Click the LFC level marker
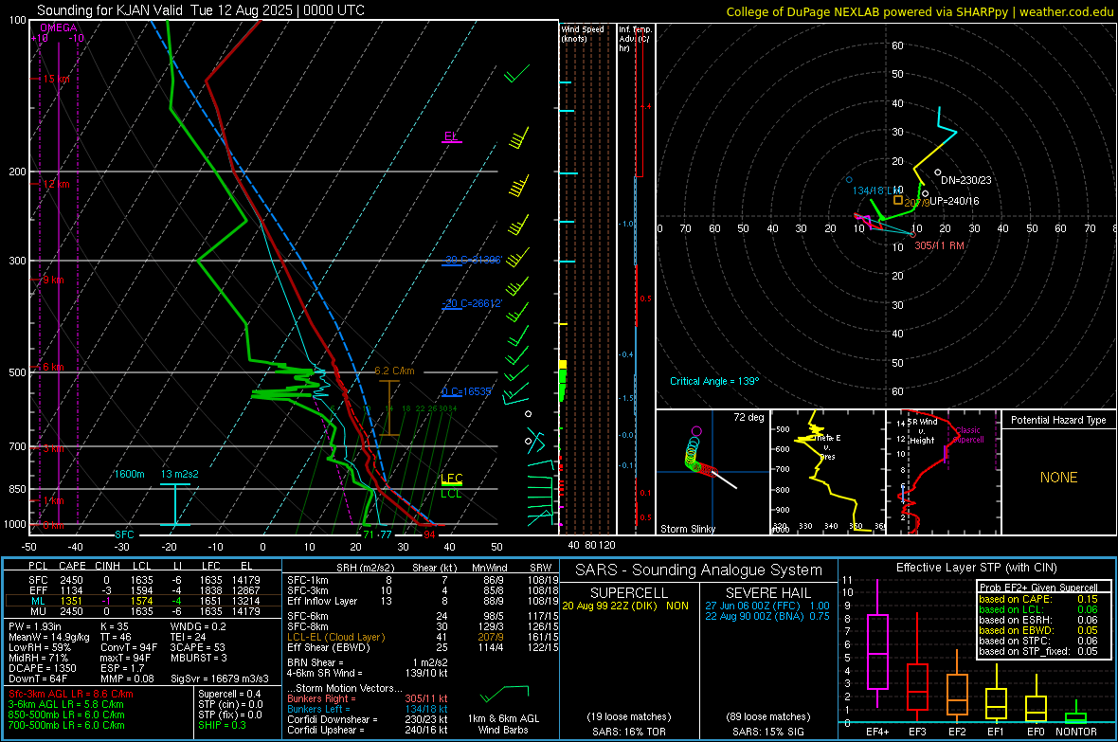Screen dimensions: 1118x742 451,479
